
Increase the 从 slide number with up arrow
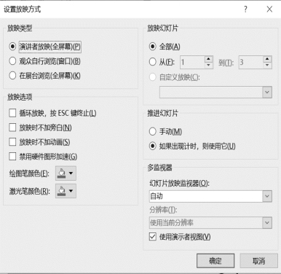tap(208, 59)
